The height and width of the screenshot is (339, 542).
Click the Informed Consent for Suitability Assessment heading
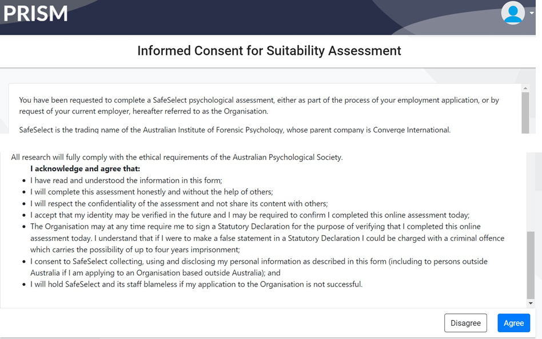[269, 51]
